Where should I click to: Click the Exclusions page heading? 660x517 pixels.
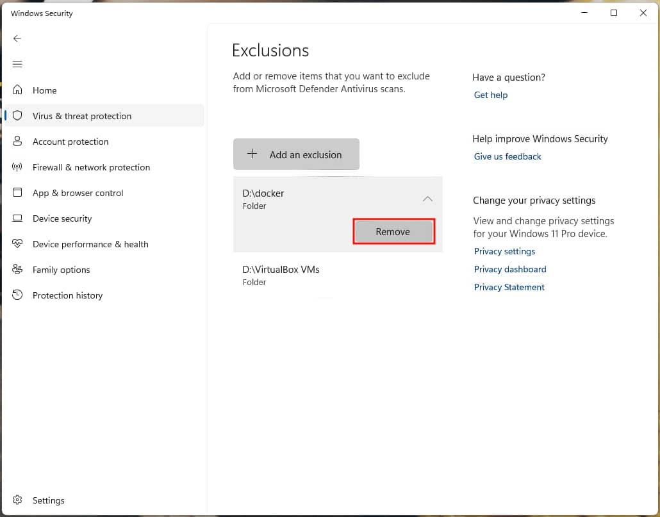pos(270,51)
